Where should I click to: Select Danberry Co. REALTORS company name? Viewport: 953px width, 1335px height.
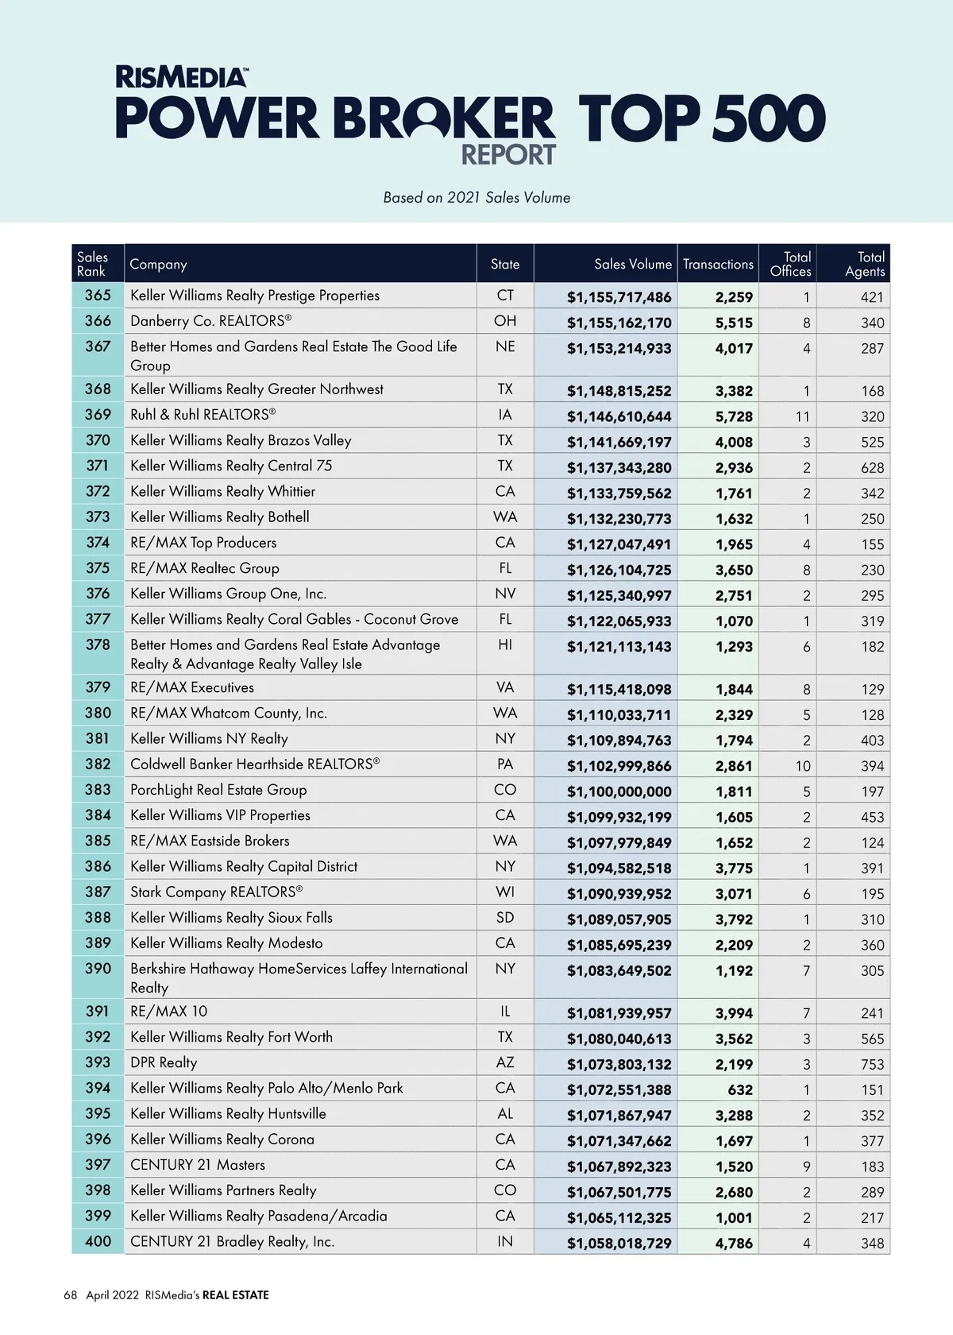[211, 321]
